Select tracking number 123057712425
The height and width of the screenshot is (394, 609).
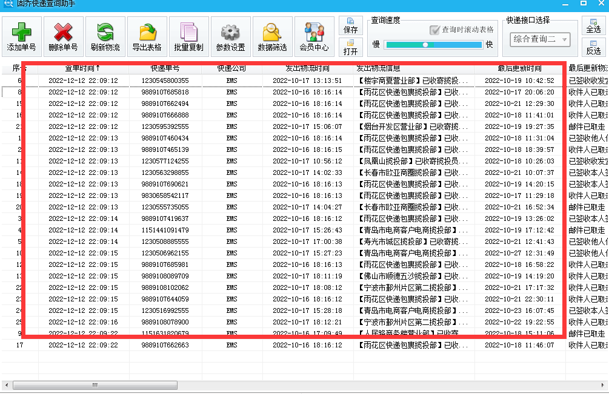click(x=165, y=162)
